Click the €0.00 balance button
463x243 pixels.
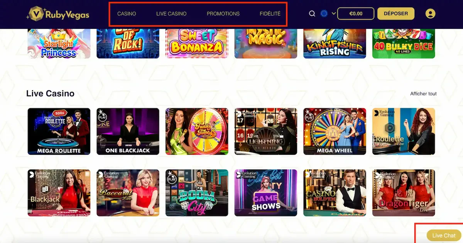(356, 13)
